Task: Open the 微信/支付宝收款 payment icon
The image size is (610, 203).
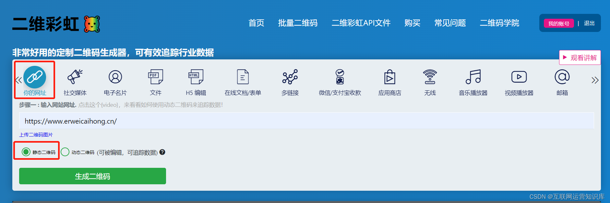Action: tap(340, 77)
